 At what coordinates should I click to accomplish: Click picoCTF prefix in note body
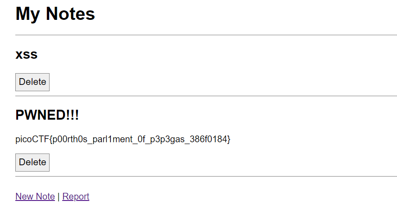[x=32, y=140]
